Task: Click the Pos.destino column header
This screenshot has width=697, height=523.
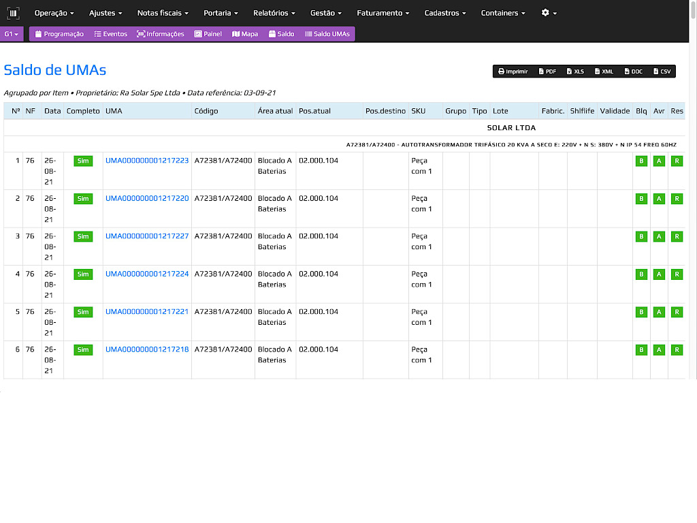Action: [385, 111]
